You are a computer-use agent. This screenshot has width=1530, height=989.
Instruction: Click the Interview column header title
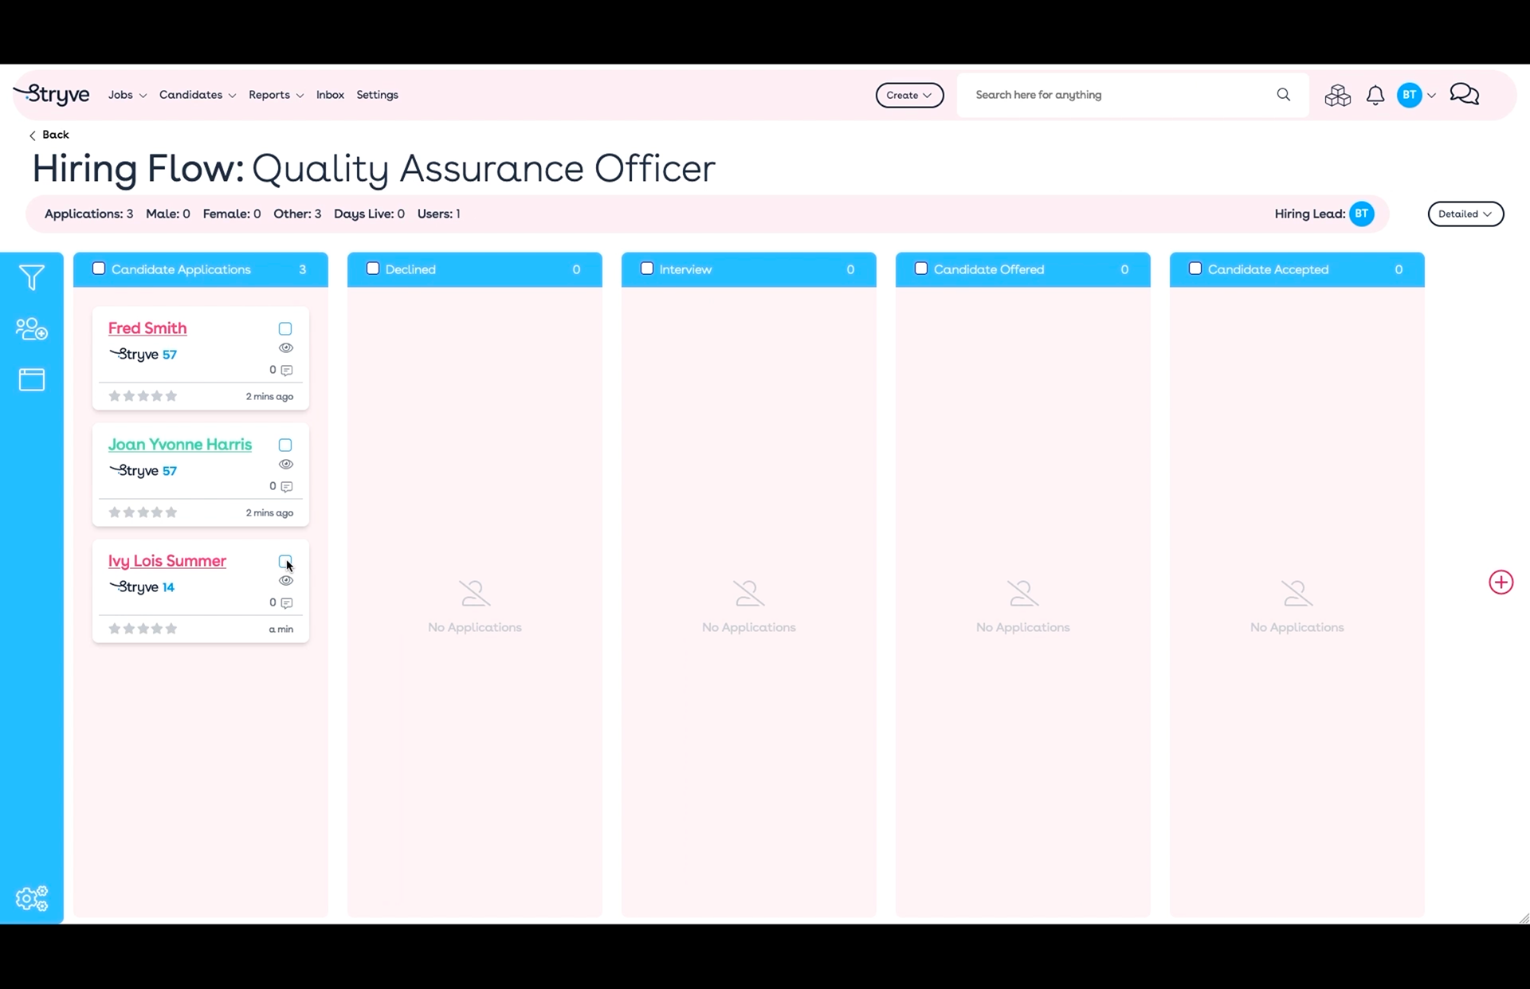pyautogui.click(x=685, y=269)
